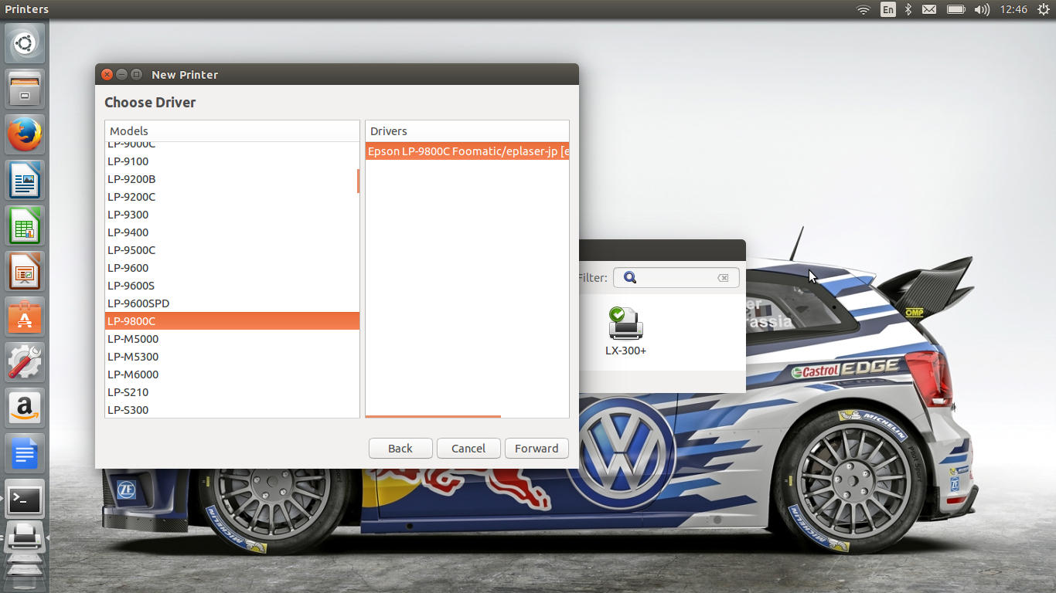
Task: Select model LP-9600S
Action: [232, 286]
